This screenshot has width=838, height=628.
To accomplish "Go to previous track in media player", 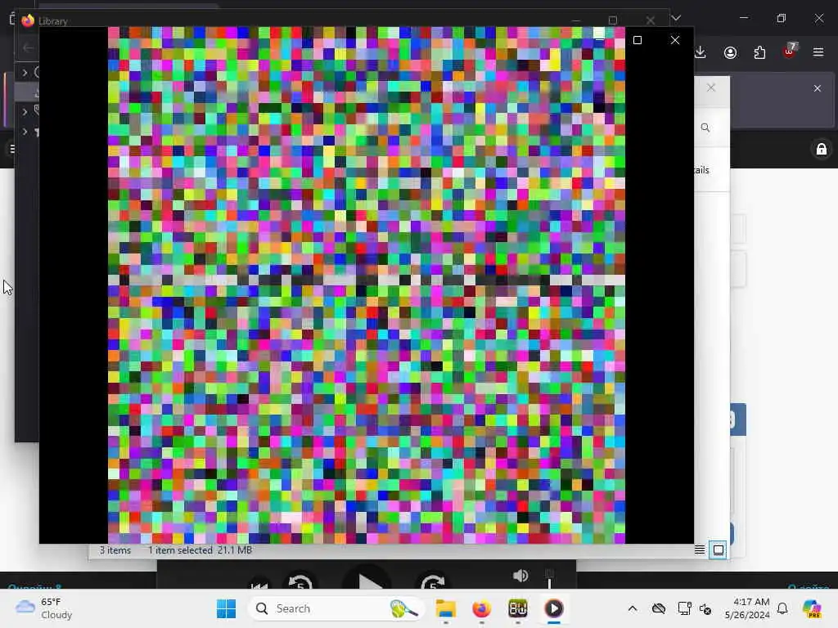I will 259,585.
